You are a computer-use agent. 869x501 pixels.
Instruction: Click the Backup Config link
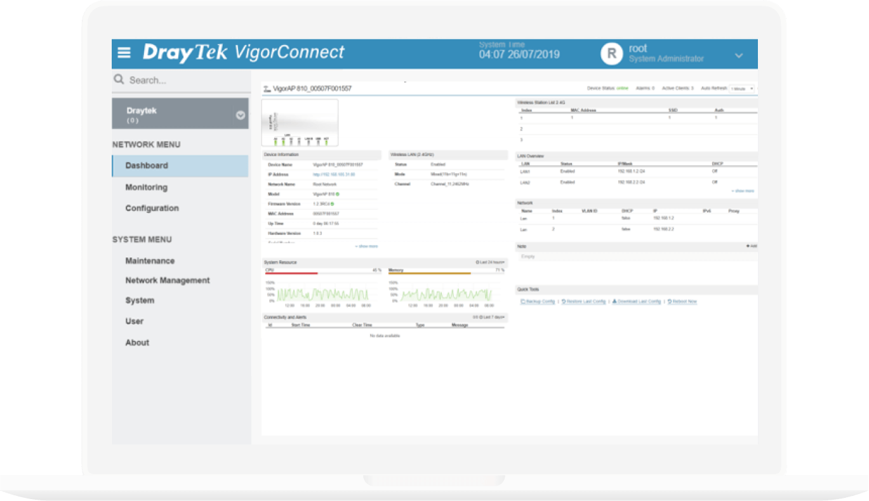538,302
